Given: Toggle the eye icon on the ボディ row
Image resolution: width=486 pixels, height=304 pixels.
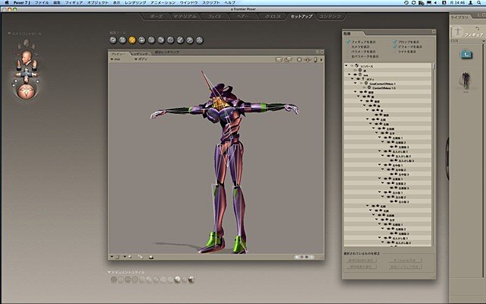Looking at the screenshot, I should (358, 79).
